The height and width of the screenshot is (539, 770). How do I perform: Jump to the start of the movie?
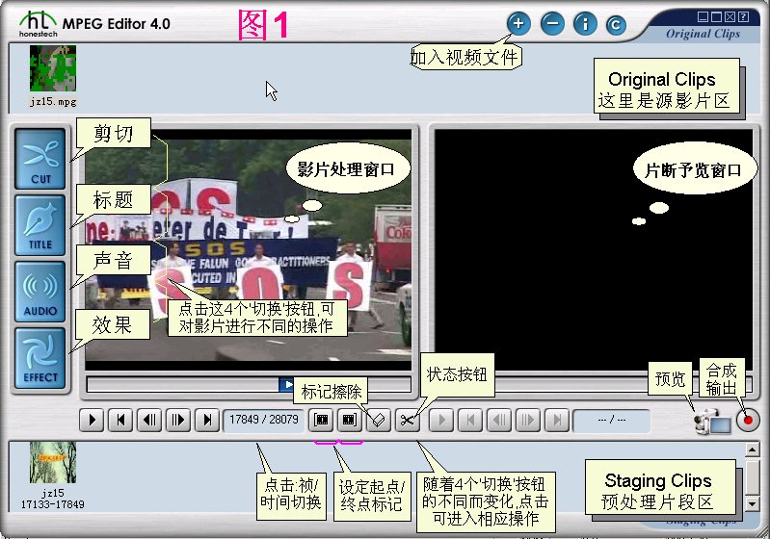click(120, 421)
